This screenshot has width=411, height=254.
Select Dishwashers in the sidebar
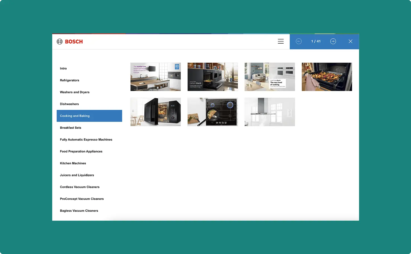pos(69,104)
